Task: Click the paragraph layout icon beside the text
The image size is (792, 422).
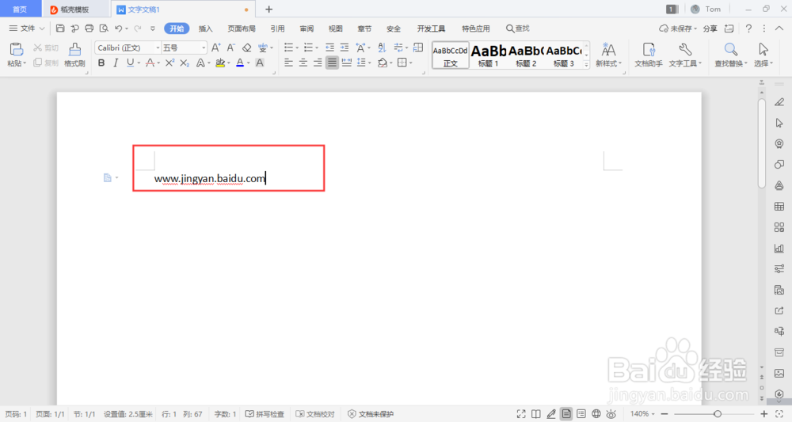Action: pos(108,177)
